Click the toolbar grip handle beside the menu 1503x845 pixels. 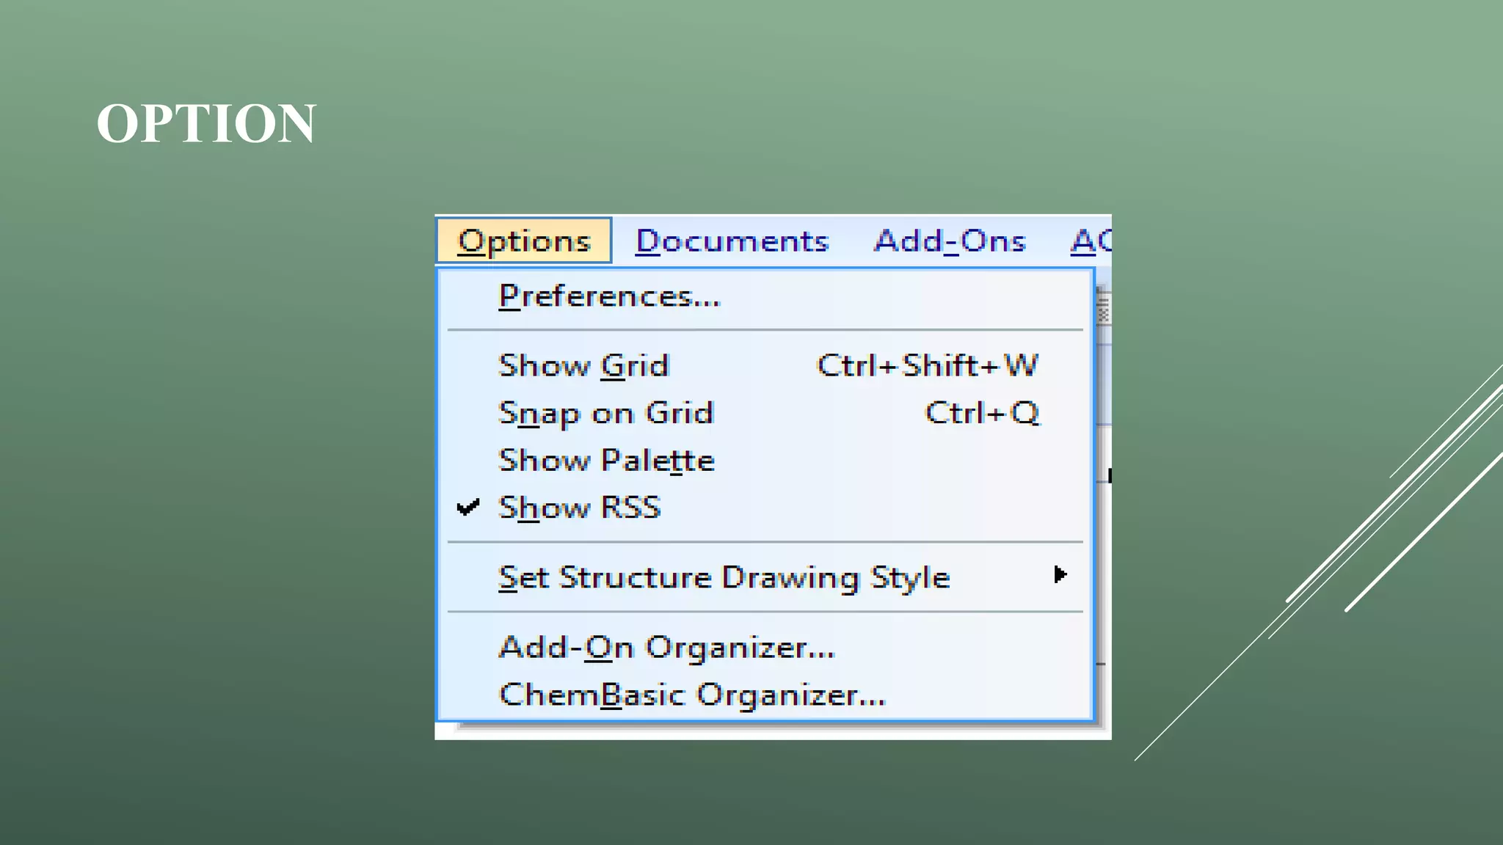point(1103,307)
